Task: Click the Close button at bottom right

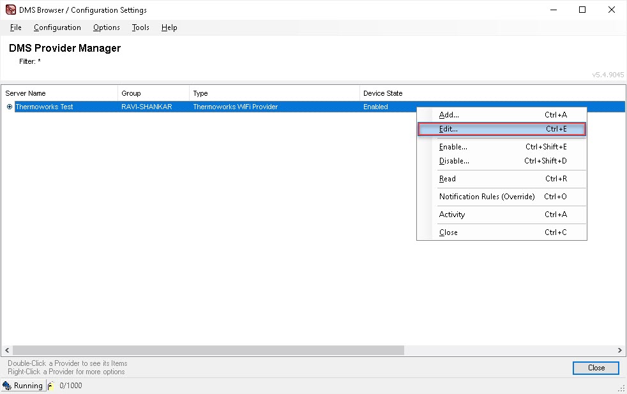Action: click(595, 368)
